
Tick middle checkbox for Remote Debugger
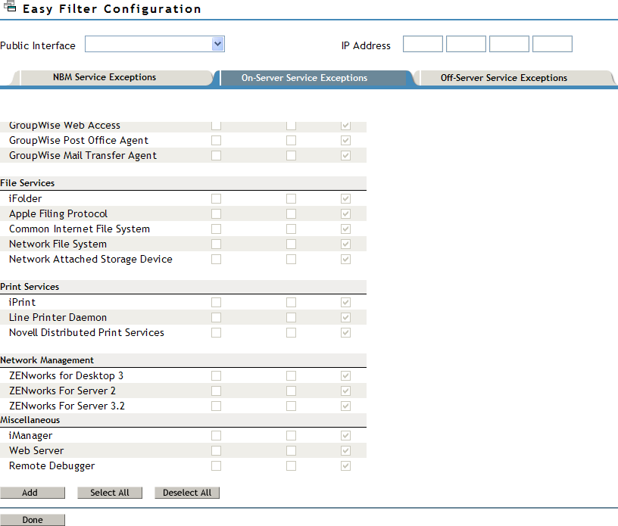click(292, 465)
